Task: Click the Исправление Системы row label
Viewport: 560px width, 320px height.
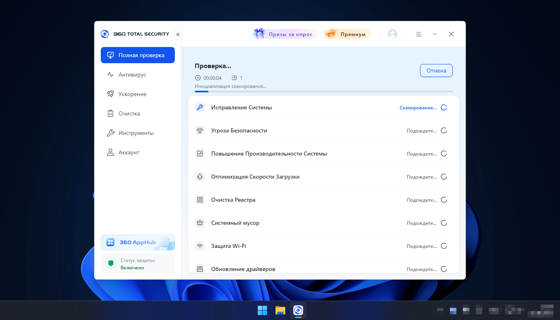Action: [x=242, y=108]
